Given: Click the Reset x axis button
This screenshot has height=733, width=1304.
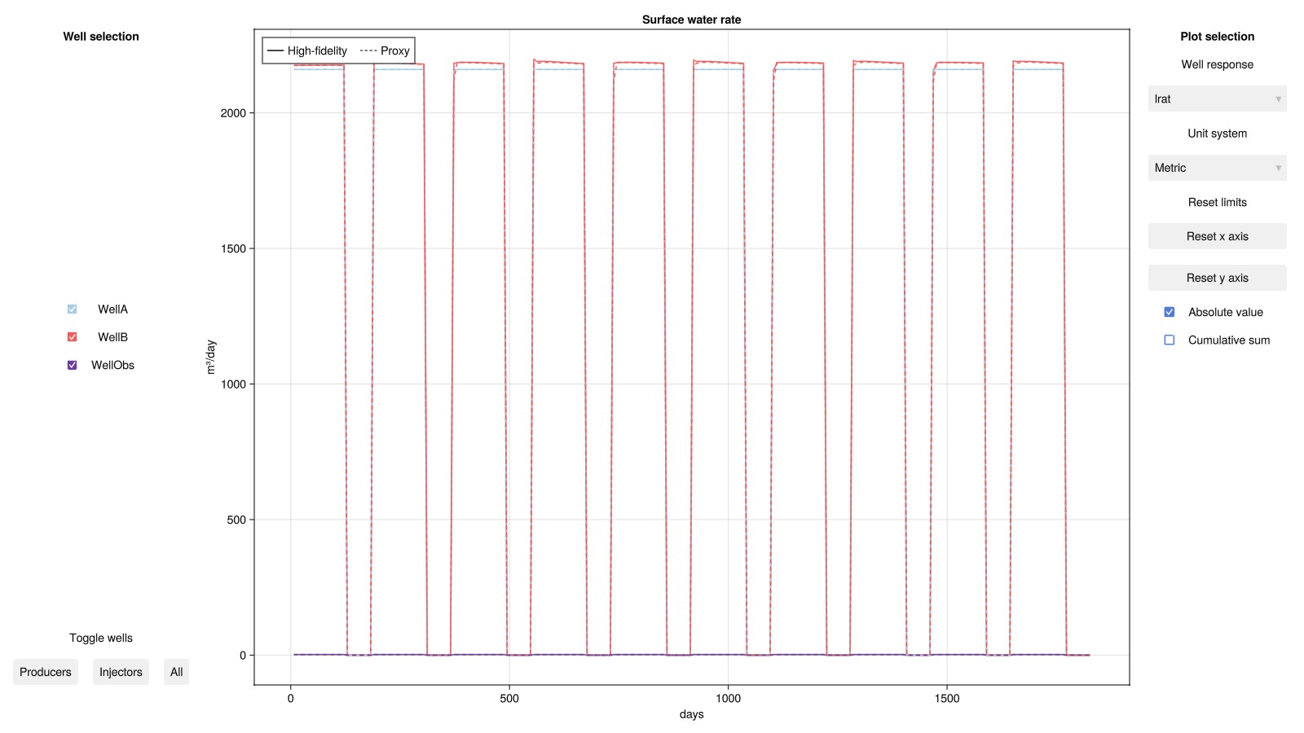Looking at the screenshot, I should tap(1217, 236).
